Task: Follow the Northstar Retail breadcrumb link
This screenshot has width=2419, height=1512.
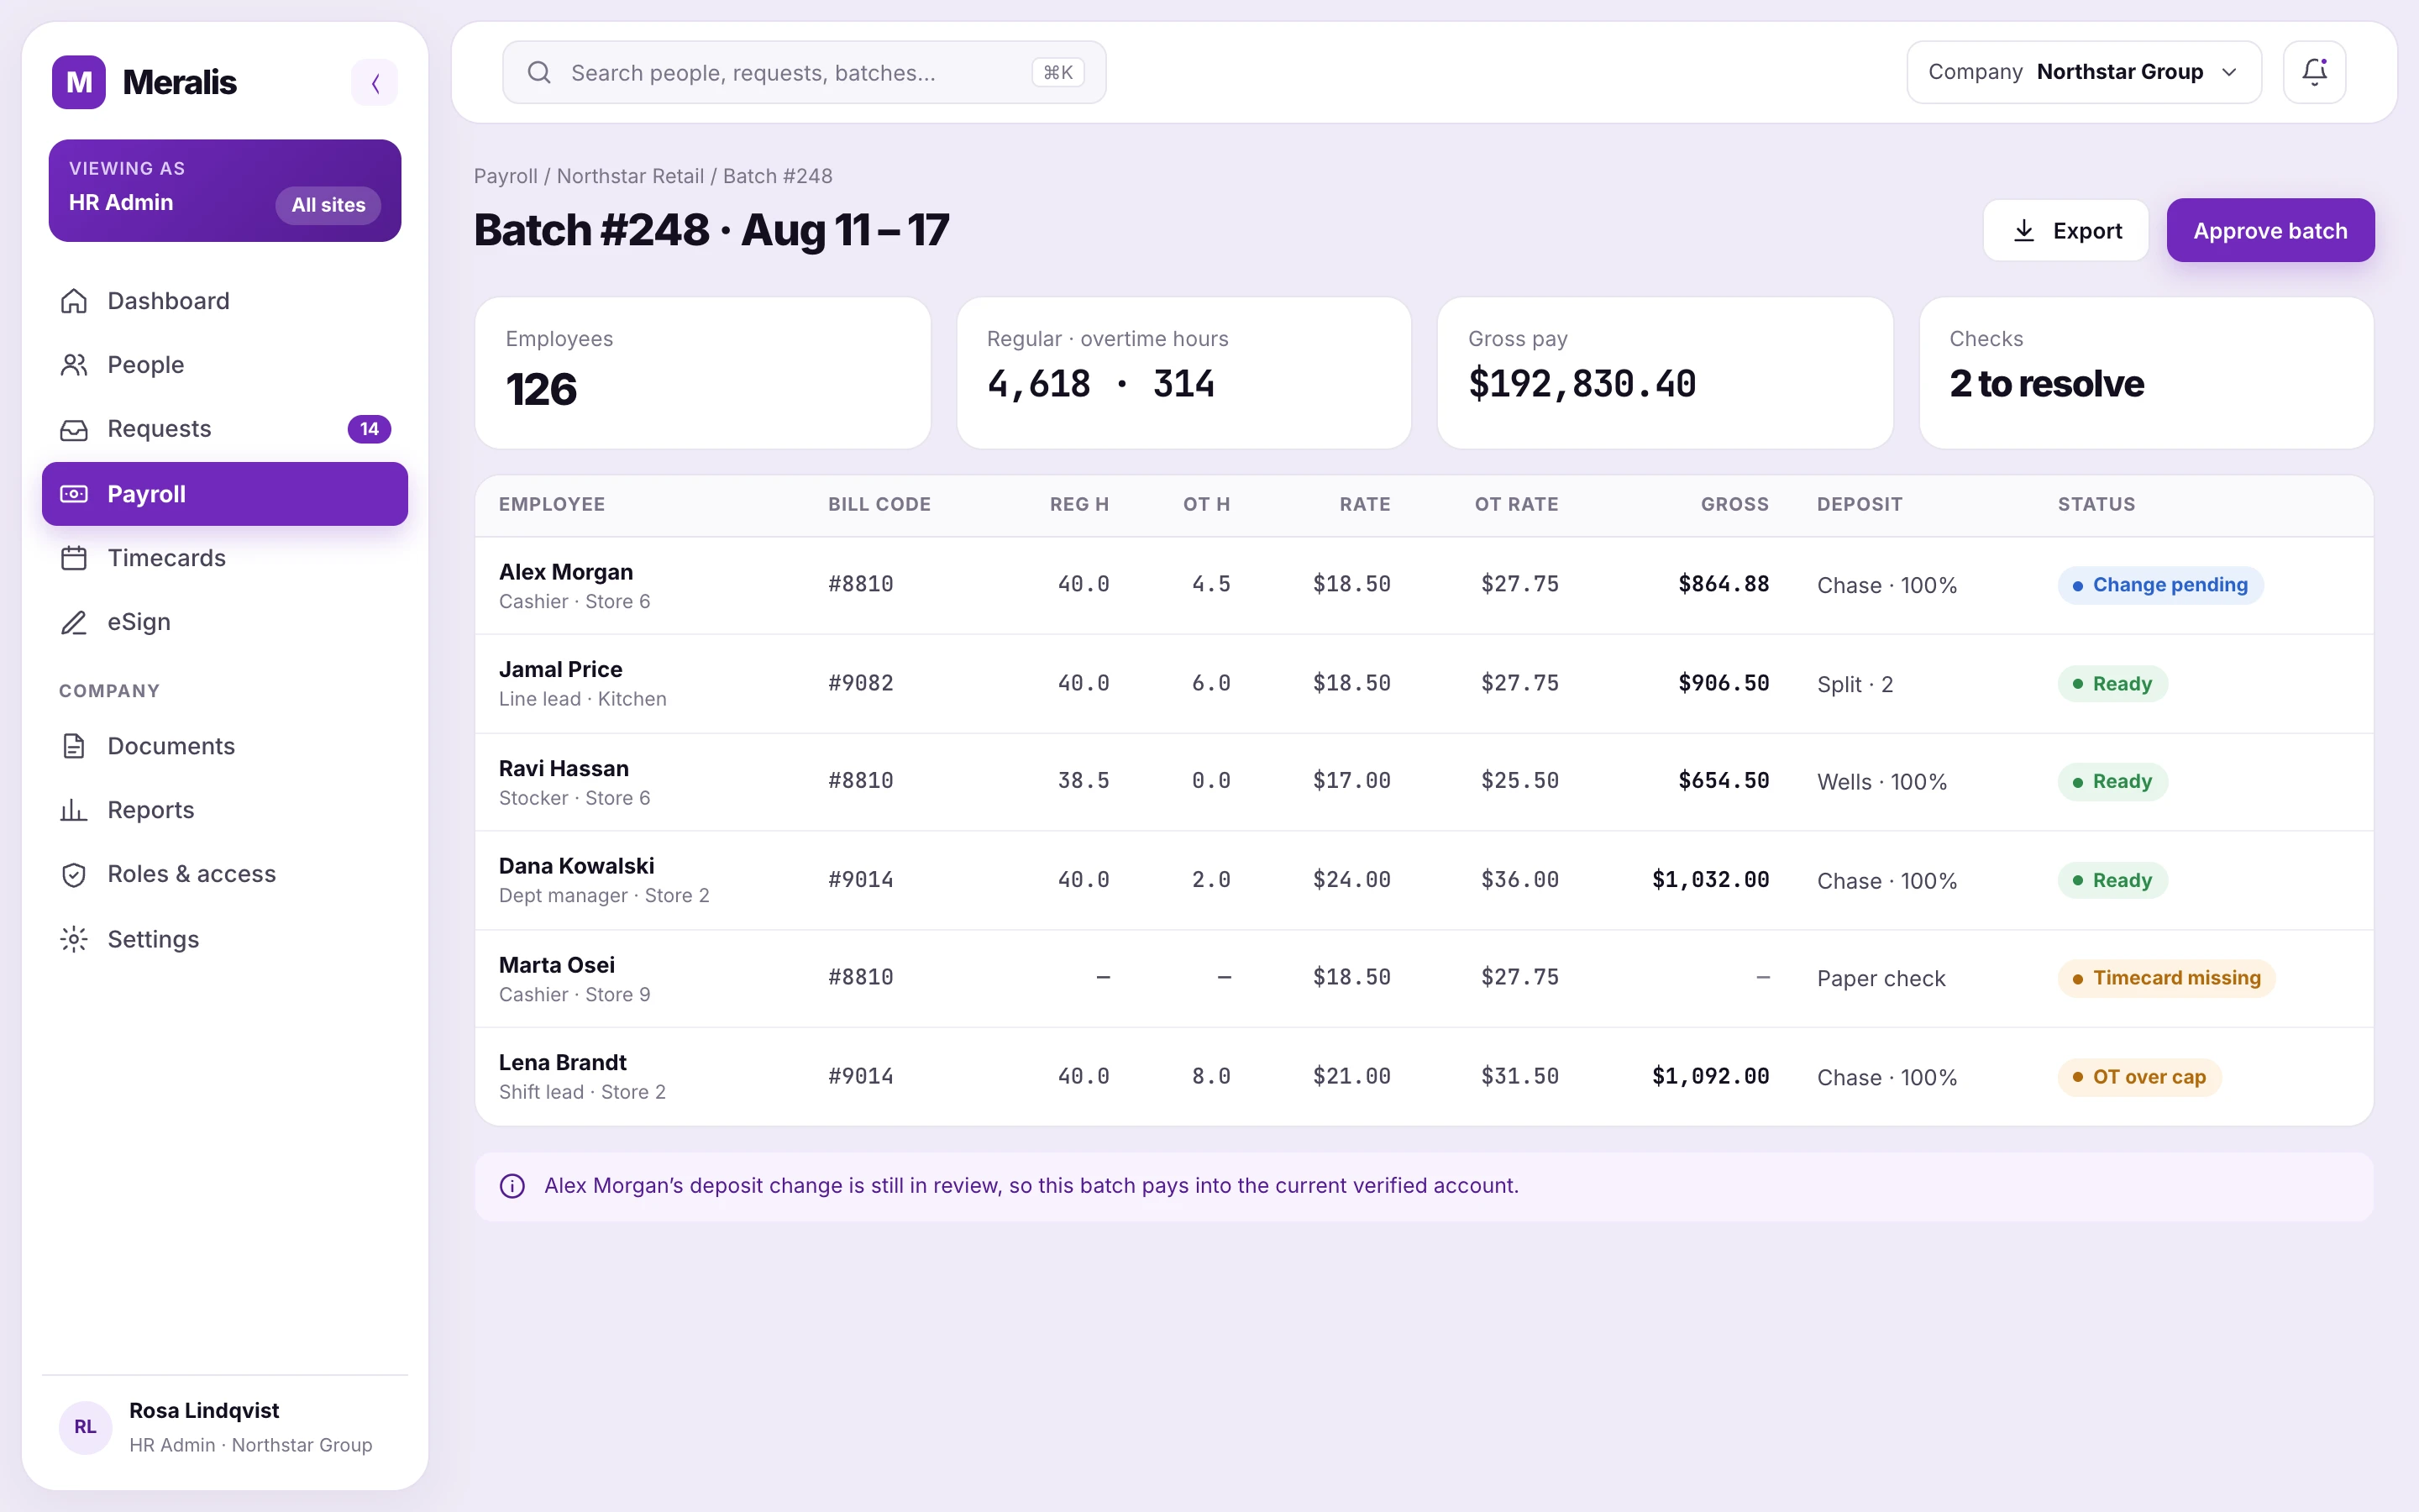Action: pos(630,176)
